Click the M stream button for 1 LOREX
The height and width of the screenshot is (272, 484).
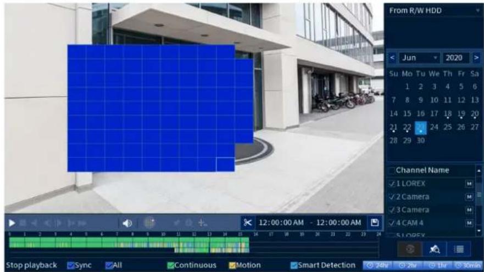point(469,184)
